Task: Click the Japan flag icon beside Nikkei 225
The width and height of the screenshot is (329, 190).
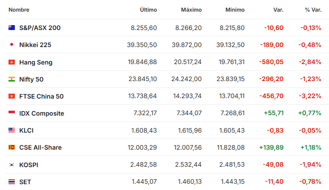Action: tap(12, 45)
